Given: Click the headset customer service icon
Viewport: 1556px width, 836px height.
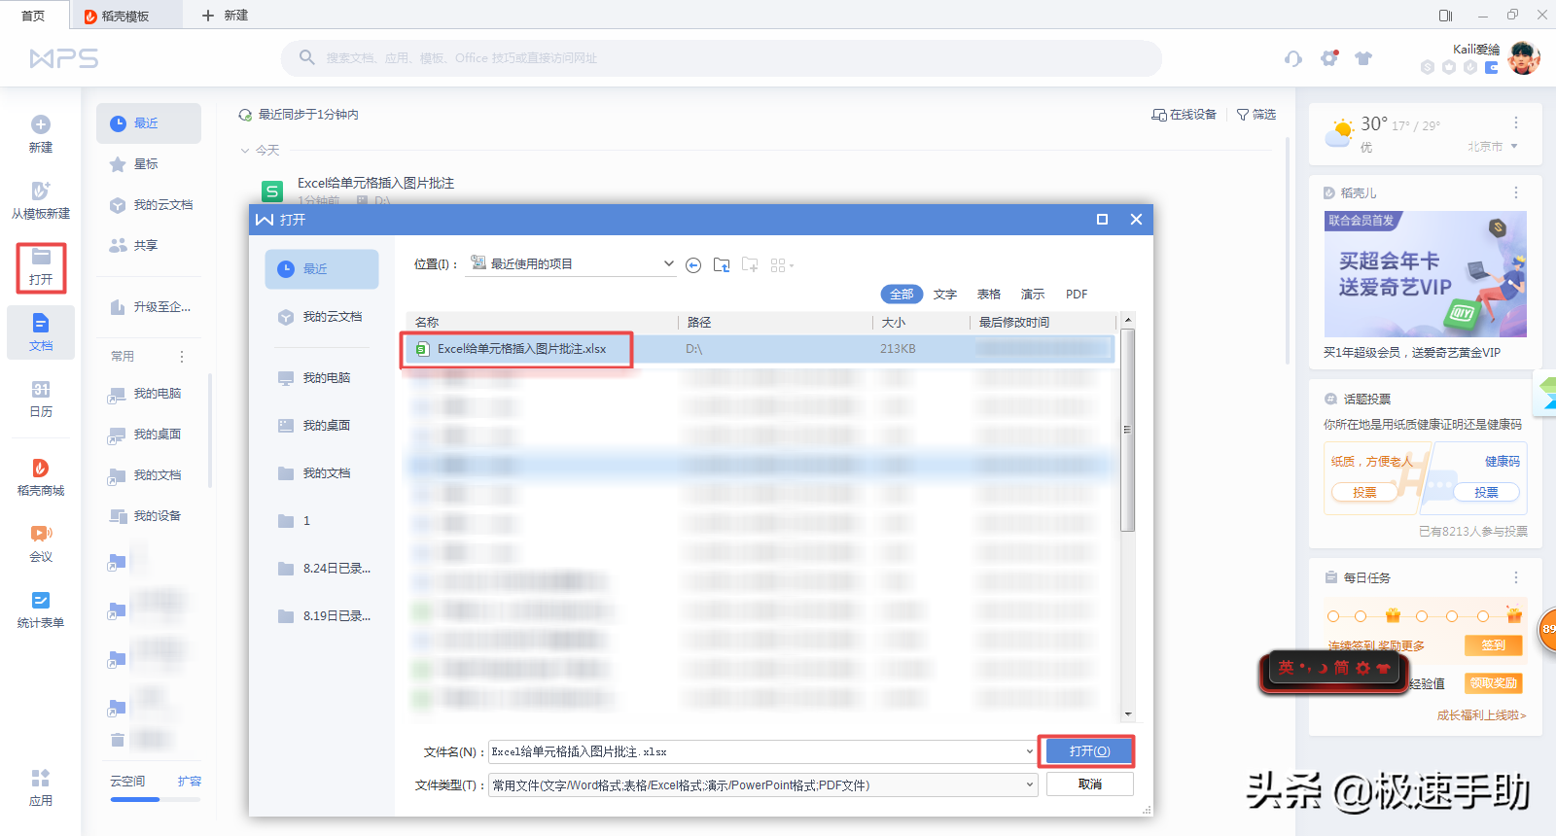Looking at the screenshot, I should 1292,58.
